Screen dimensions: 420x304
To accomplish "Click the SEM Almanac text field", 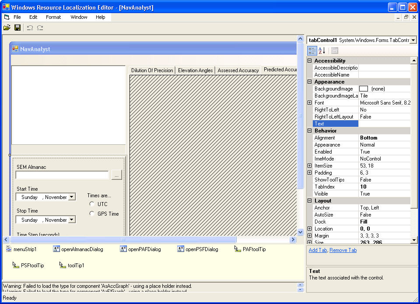I will 62,175.
